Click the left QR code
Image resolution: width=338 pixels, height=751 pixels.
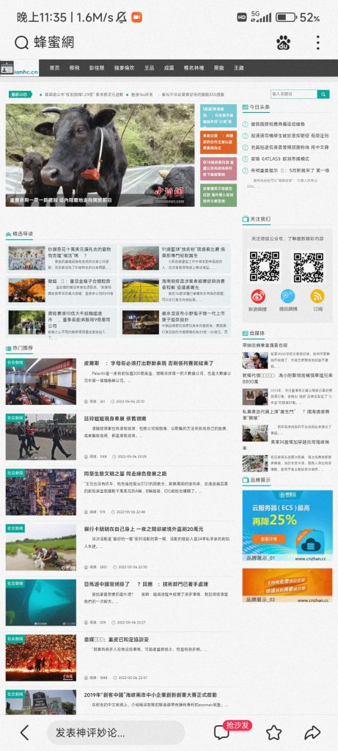264,266
